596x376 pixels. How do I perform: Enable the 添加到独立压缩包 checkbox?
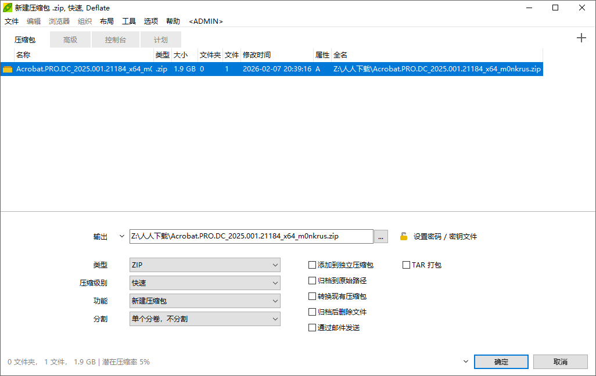click(312, 265)
